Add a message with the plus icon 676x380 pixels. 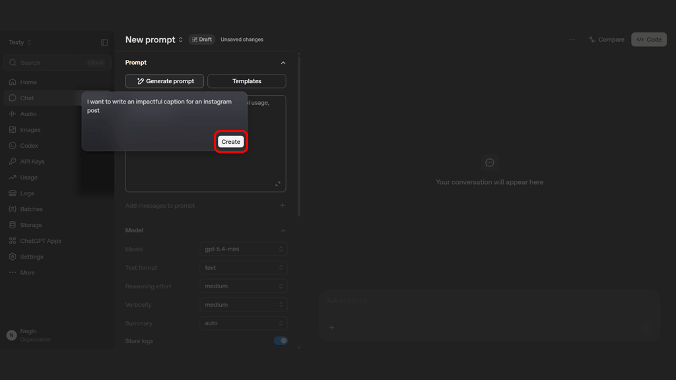pyautogui.click(x=282, y=206)
